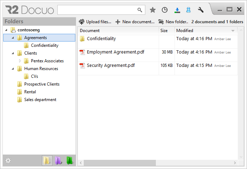Click the Employment Agreement PDF icon

(x=82, y=52)
